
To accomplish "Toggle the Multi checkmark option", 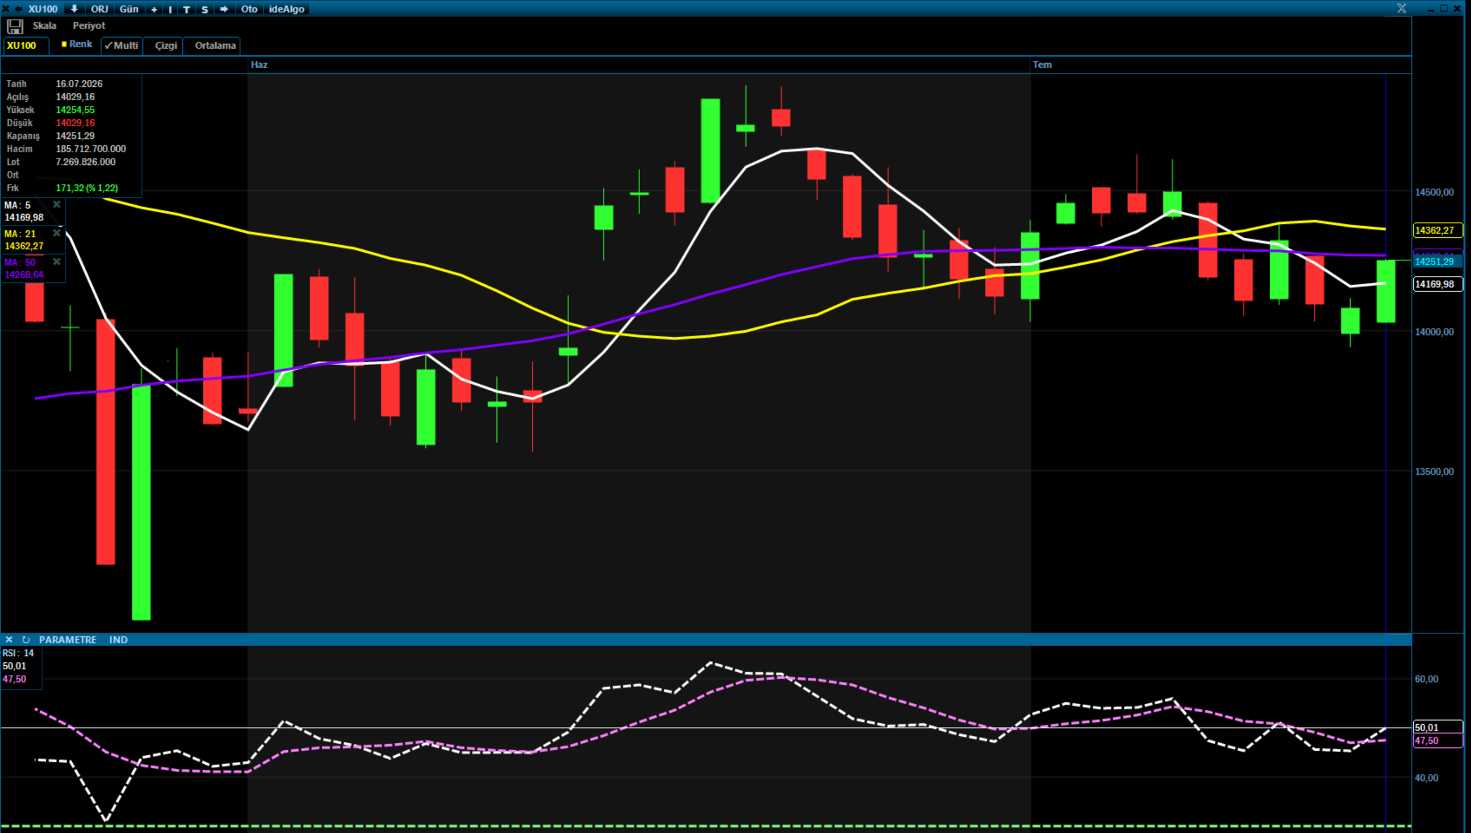I will tap(122, 46).
